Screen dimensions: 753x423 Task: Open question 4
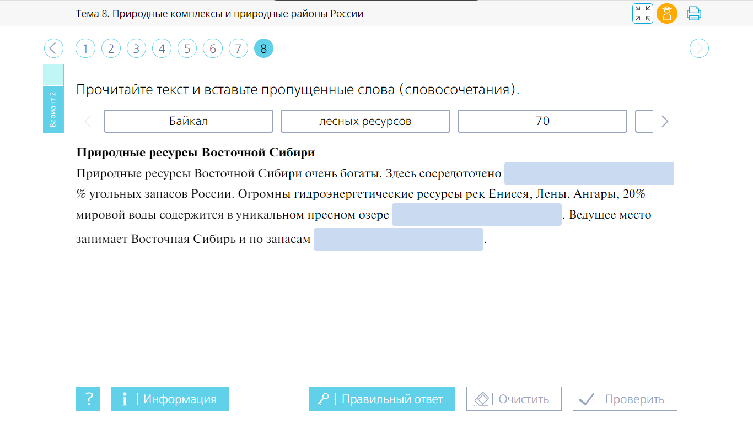coord(162,48)
